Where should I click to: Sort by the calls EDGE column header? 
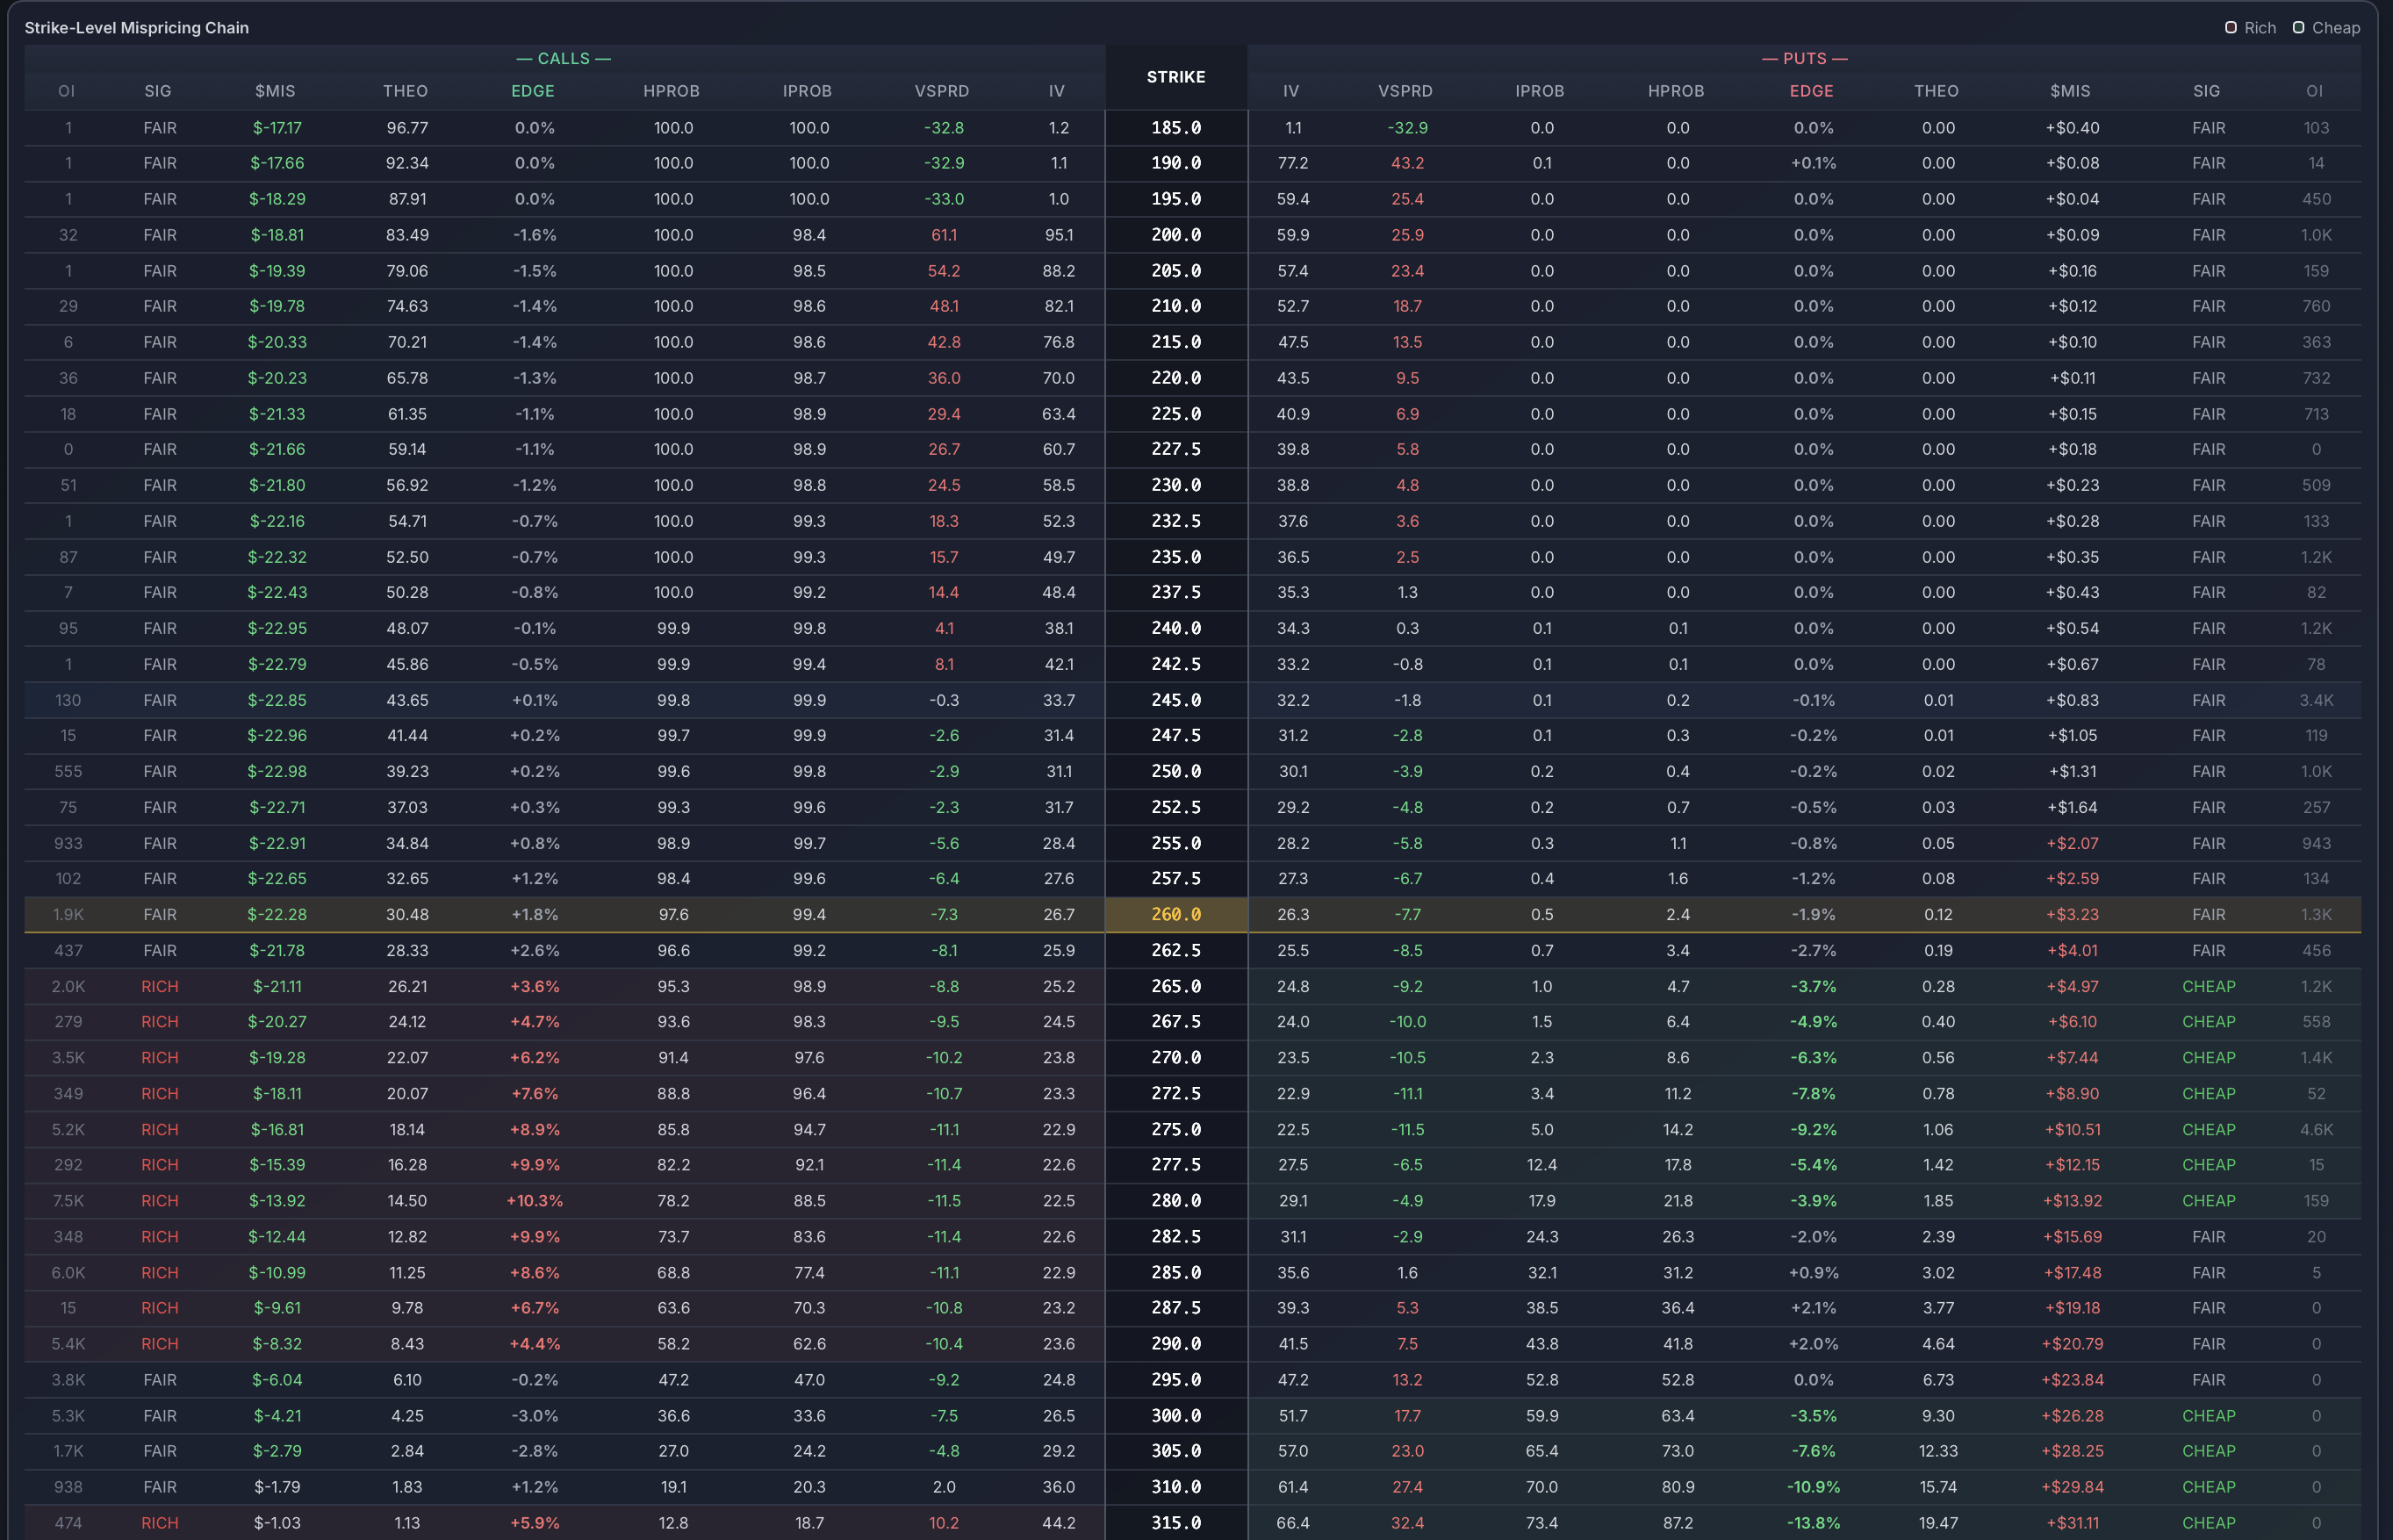[x=533, y=91]
